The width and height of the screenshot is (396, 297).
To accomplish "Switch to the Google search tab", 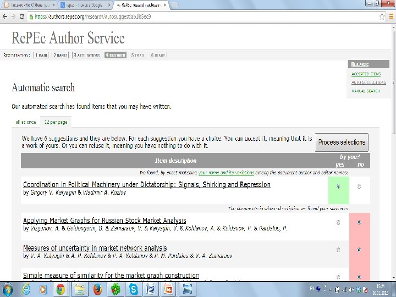I will click(85, 5).
